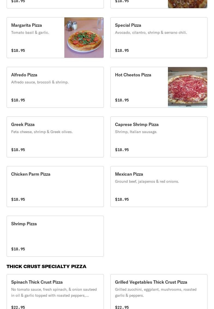Select the Special Pizza card title
This screenshot has width=214, height=309.
128,25
